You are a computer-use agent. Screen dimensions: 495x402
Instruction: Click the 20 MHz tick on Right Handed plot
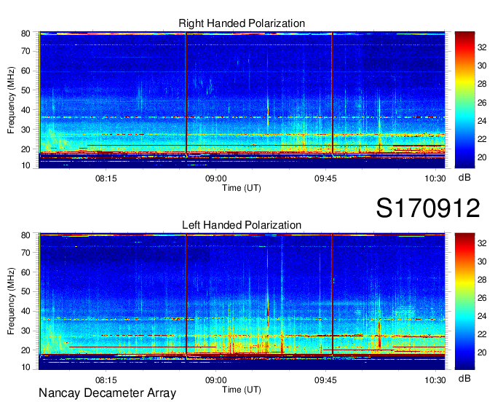pos(25,149)
